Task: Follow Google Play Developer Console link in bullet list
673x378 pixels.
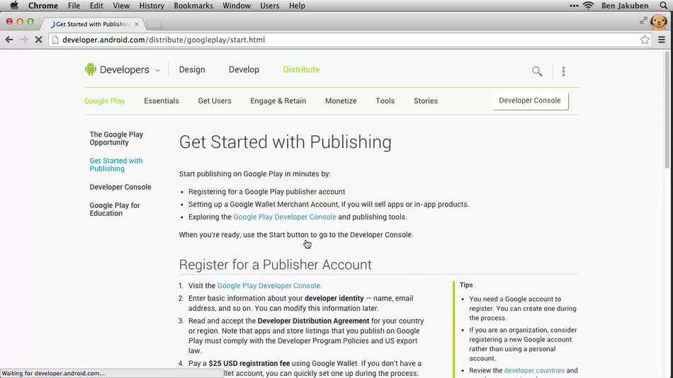Action: (x=285, y=217)
